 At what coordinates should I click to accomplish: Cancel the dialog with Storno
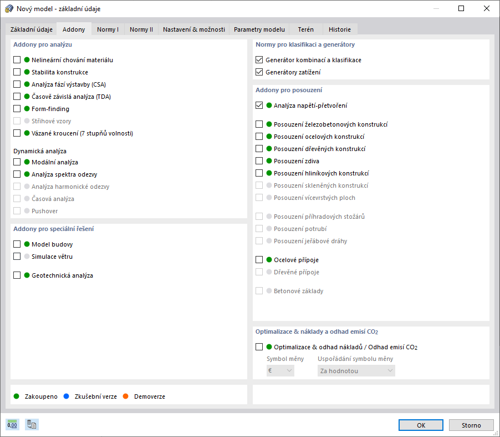pyautogui.click(x=471, y=425)
